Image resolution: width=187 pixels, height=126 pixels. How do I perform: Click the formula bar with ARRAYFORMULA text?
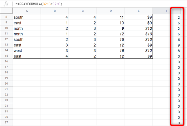(100, 4)
